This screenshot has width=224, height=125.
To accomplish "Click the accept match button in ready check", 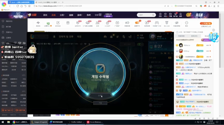I will point(100,96).
